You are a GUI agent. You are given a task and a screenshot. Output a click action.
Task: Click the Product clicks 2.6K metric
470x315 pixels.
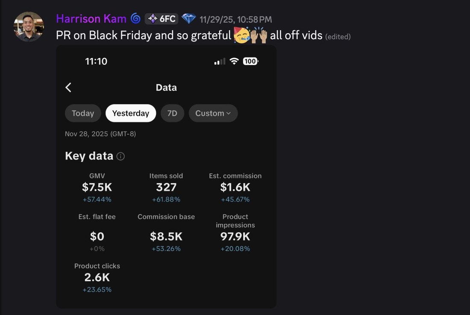(x=97, y=277)
